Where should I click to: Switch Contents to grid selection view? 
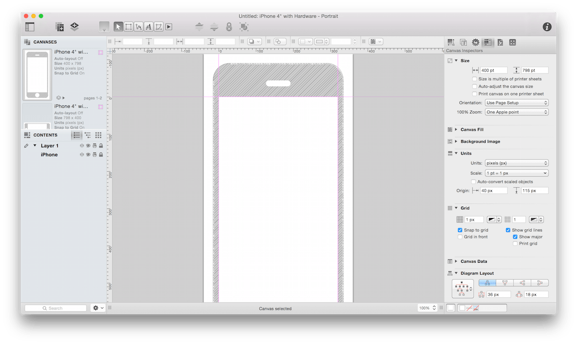click(x=98, y=135)
